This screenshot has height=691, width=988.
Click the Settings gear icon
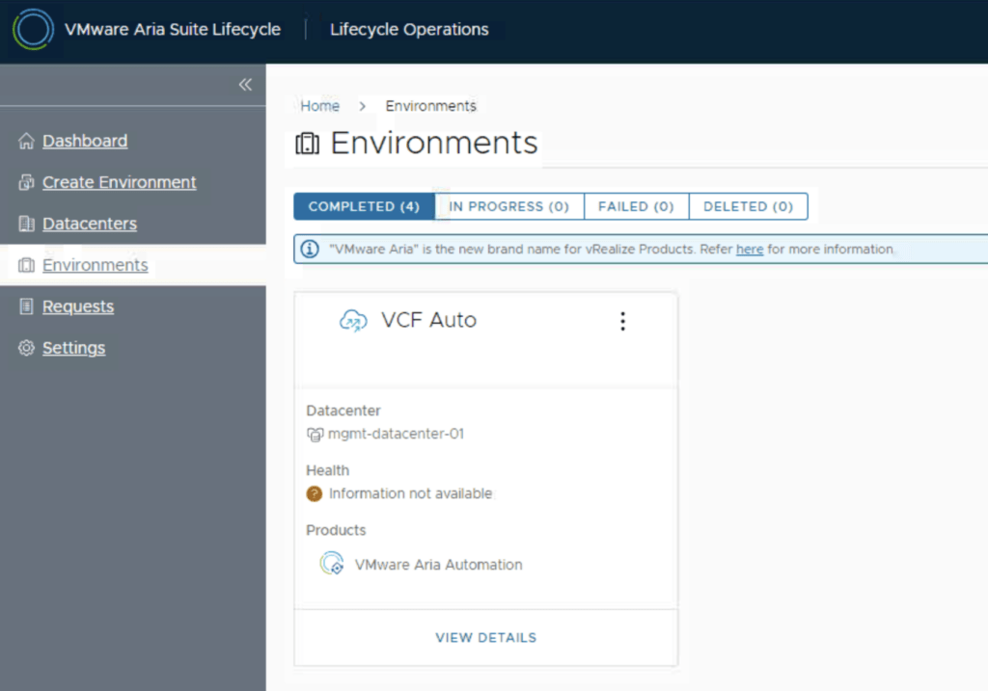pyautogui.click(x=26, y=349)
